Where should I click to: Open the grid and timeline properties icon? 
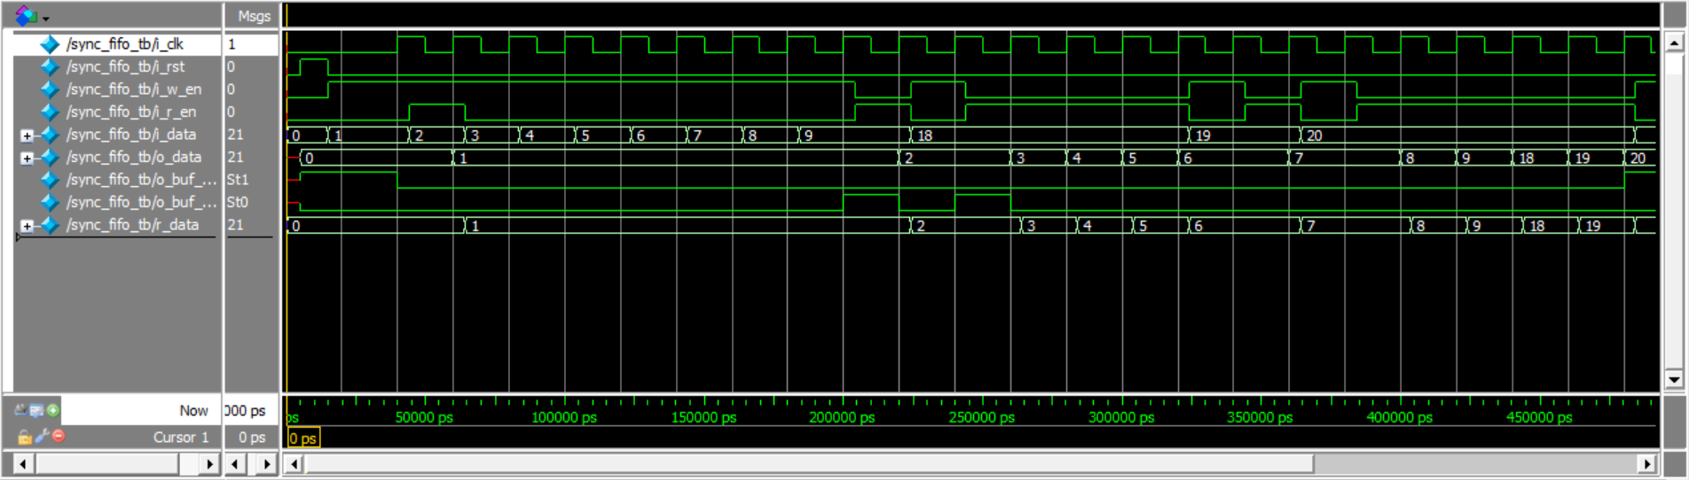click(x=36, y=410)
